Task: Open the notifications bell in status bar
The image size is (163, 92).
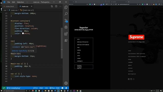Action: [x=66, y=88]
